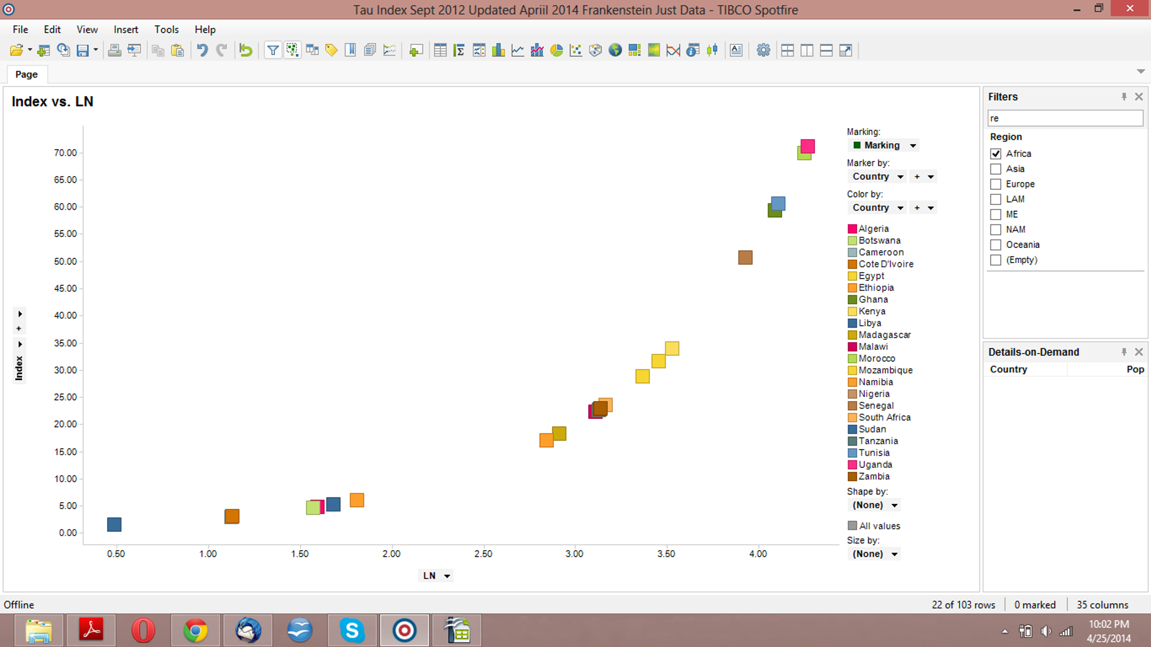Uncheck the Africa region filter
The height and width of the screenshot is (647, 1151).
click(x=995, y=154)
